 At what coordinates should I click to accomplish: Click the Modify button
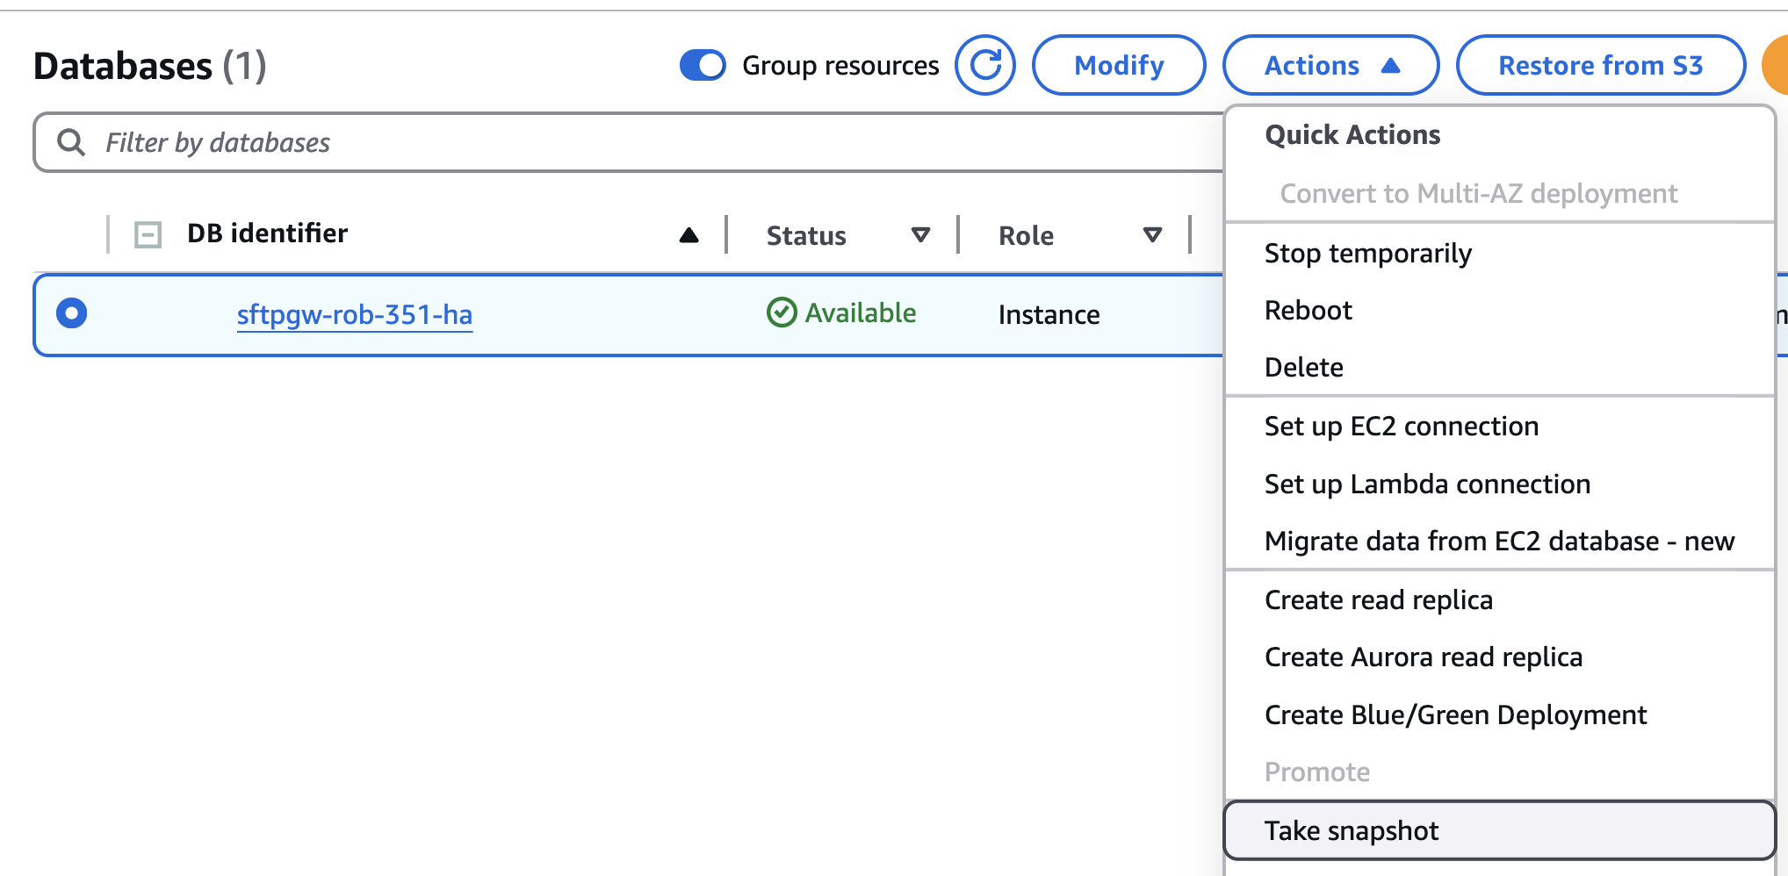click(x=1118, y=65)
